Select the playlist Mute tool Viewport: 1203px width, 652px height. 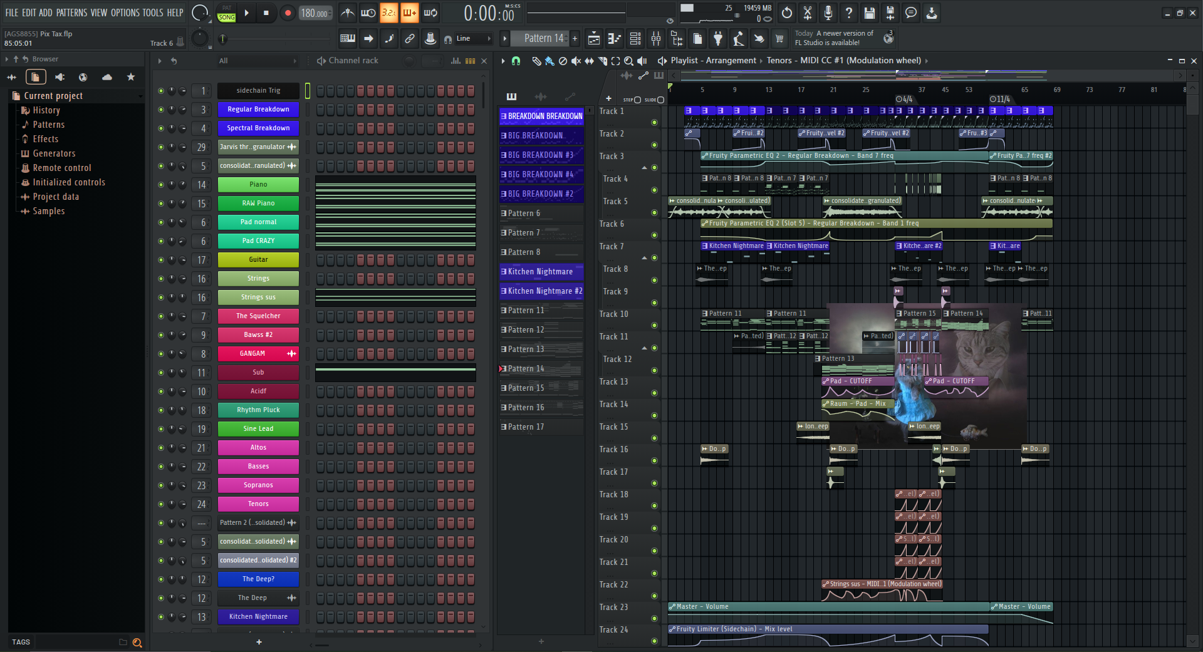point(576,61)
